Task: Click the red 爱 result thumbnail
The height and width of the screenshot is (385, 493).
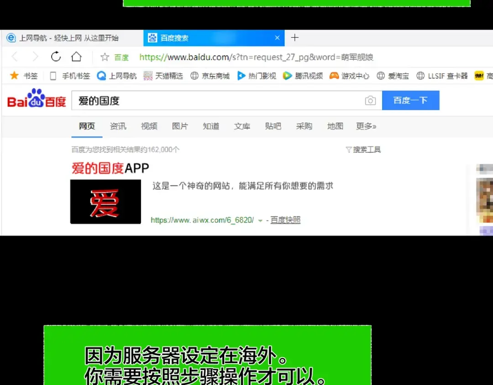Action: point(105,202)
